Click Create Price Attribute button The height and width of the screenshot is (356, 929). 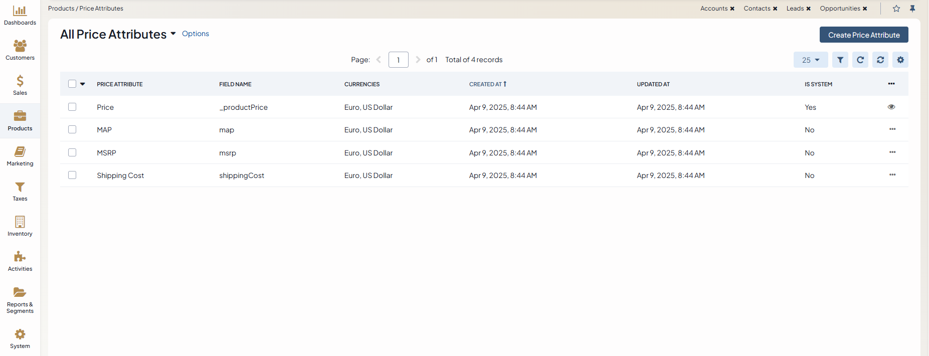863,35
